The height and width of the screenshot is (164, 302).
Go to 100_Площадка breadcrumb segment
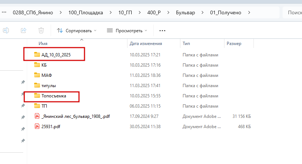tap(86, 13)
